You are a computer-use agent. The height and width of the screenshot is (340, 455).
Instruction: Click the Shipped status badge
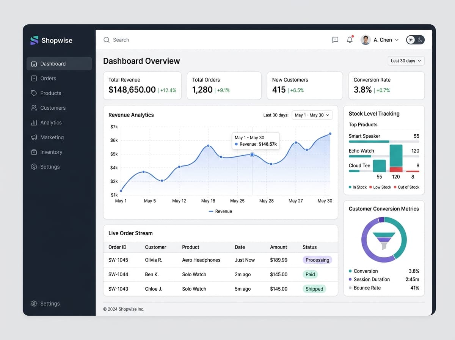point(314,289)
